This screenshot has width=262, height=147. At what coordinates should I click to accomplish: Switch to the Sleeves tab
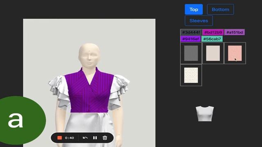[x=199, y=21]
